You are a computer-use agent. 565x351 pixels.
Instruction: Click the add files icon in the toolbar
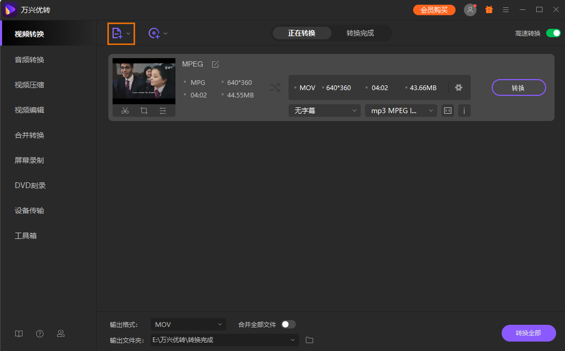click(118, 33)
